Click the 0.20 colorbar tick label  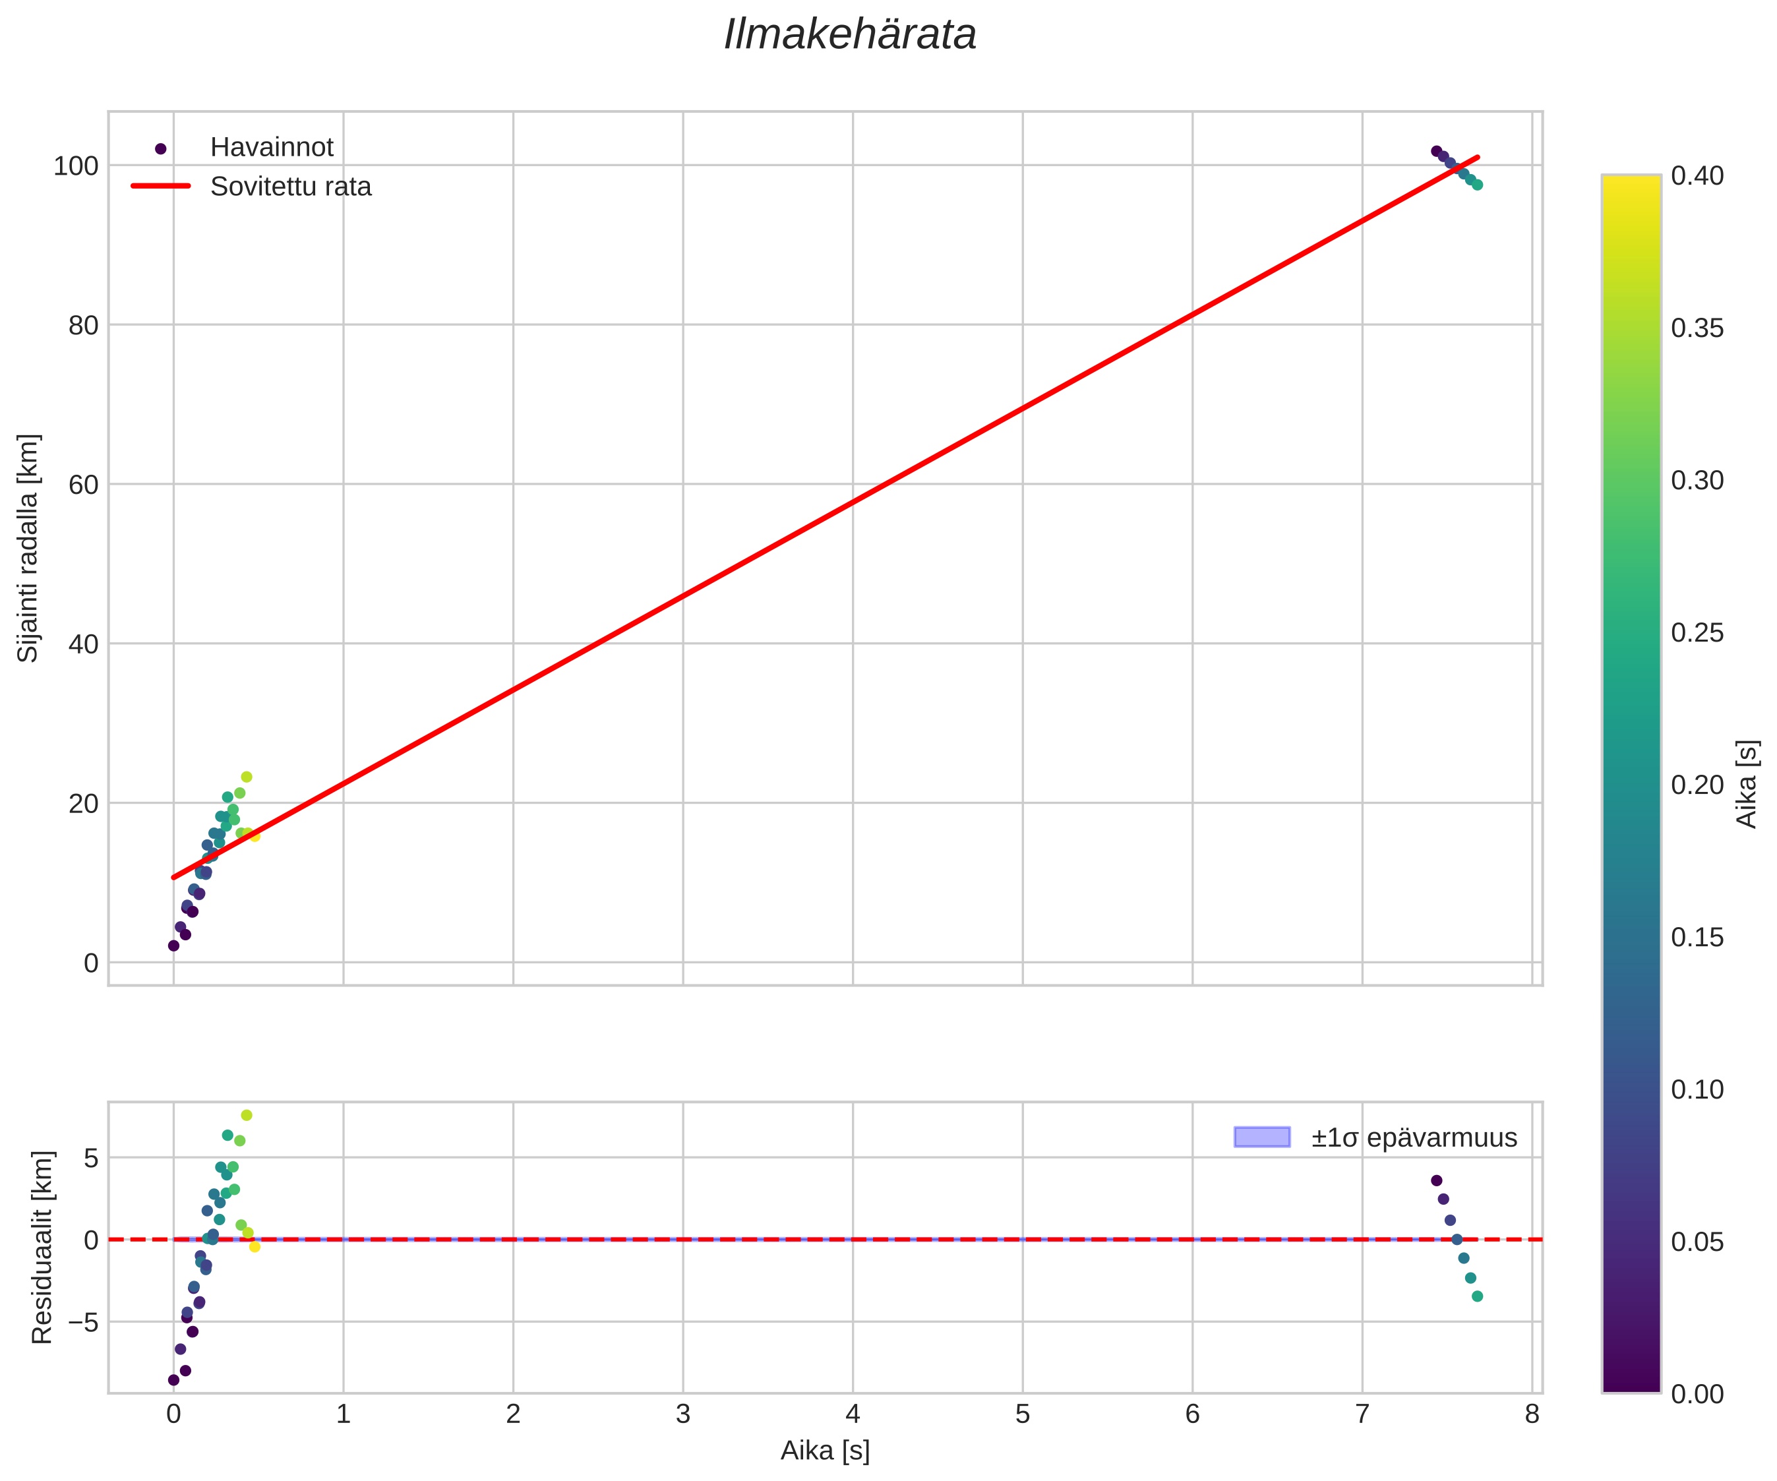coord(1697,785)
